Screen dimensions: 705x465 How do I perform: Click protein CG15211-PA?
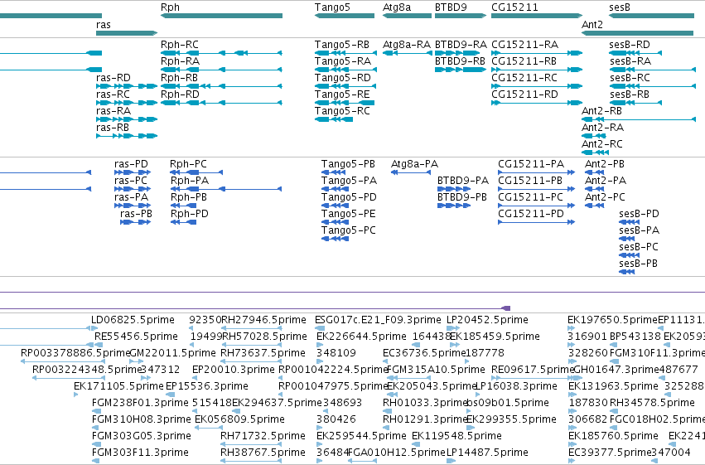530,164
